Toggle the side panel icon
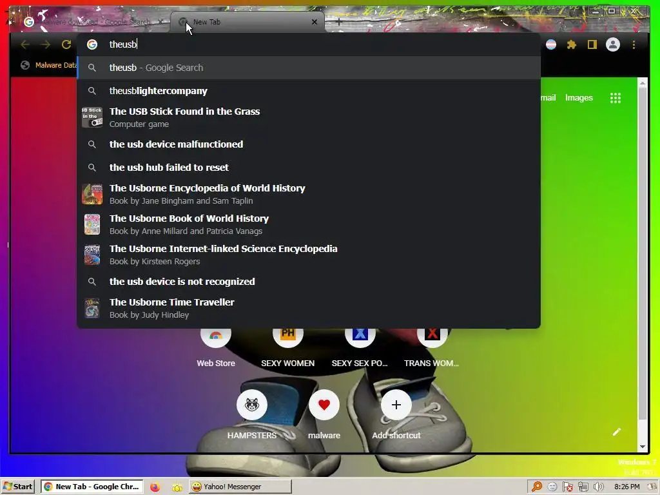This screenshot has width=660, height=495. [x=592, y=44]
